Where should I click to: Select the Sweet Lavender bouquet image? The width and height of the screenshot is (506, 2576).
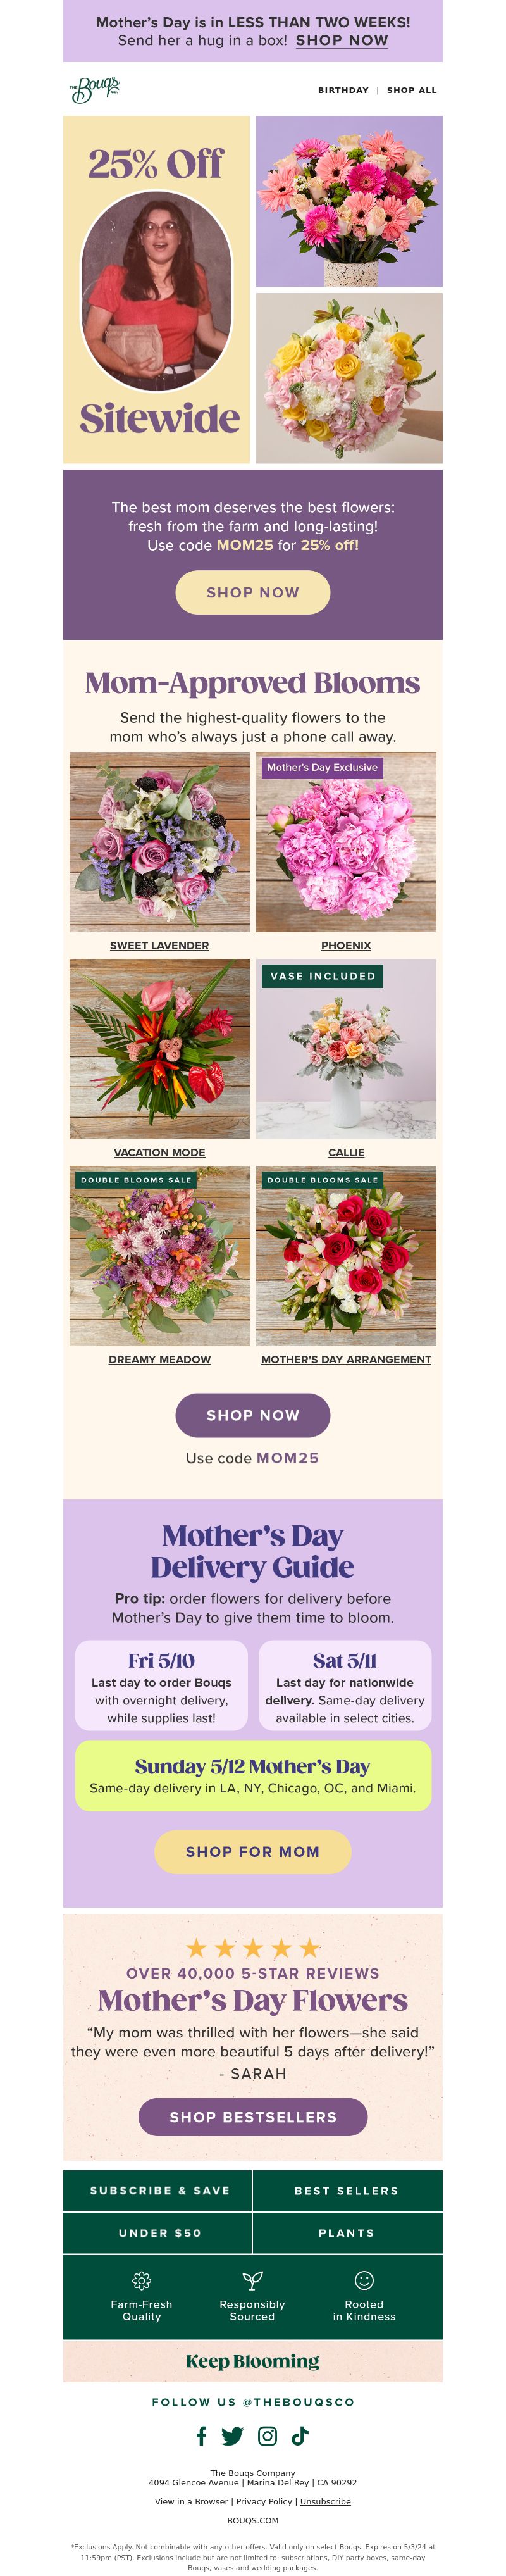coord(159,842)
